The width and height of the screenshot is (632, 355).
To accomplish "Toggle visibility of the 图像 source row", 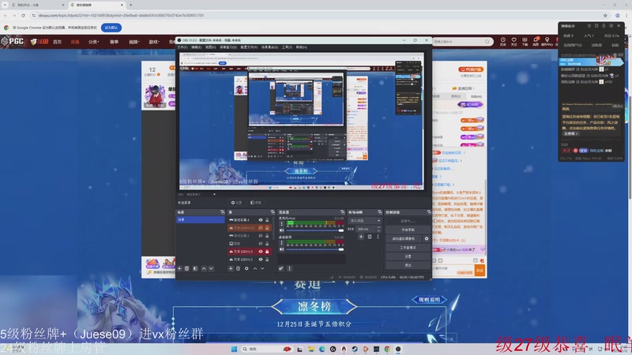I will click(x=261, y=244).
